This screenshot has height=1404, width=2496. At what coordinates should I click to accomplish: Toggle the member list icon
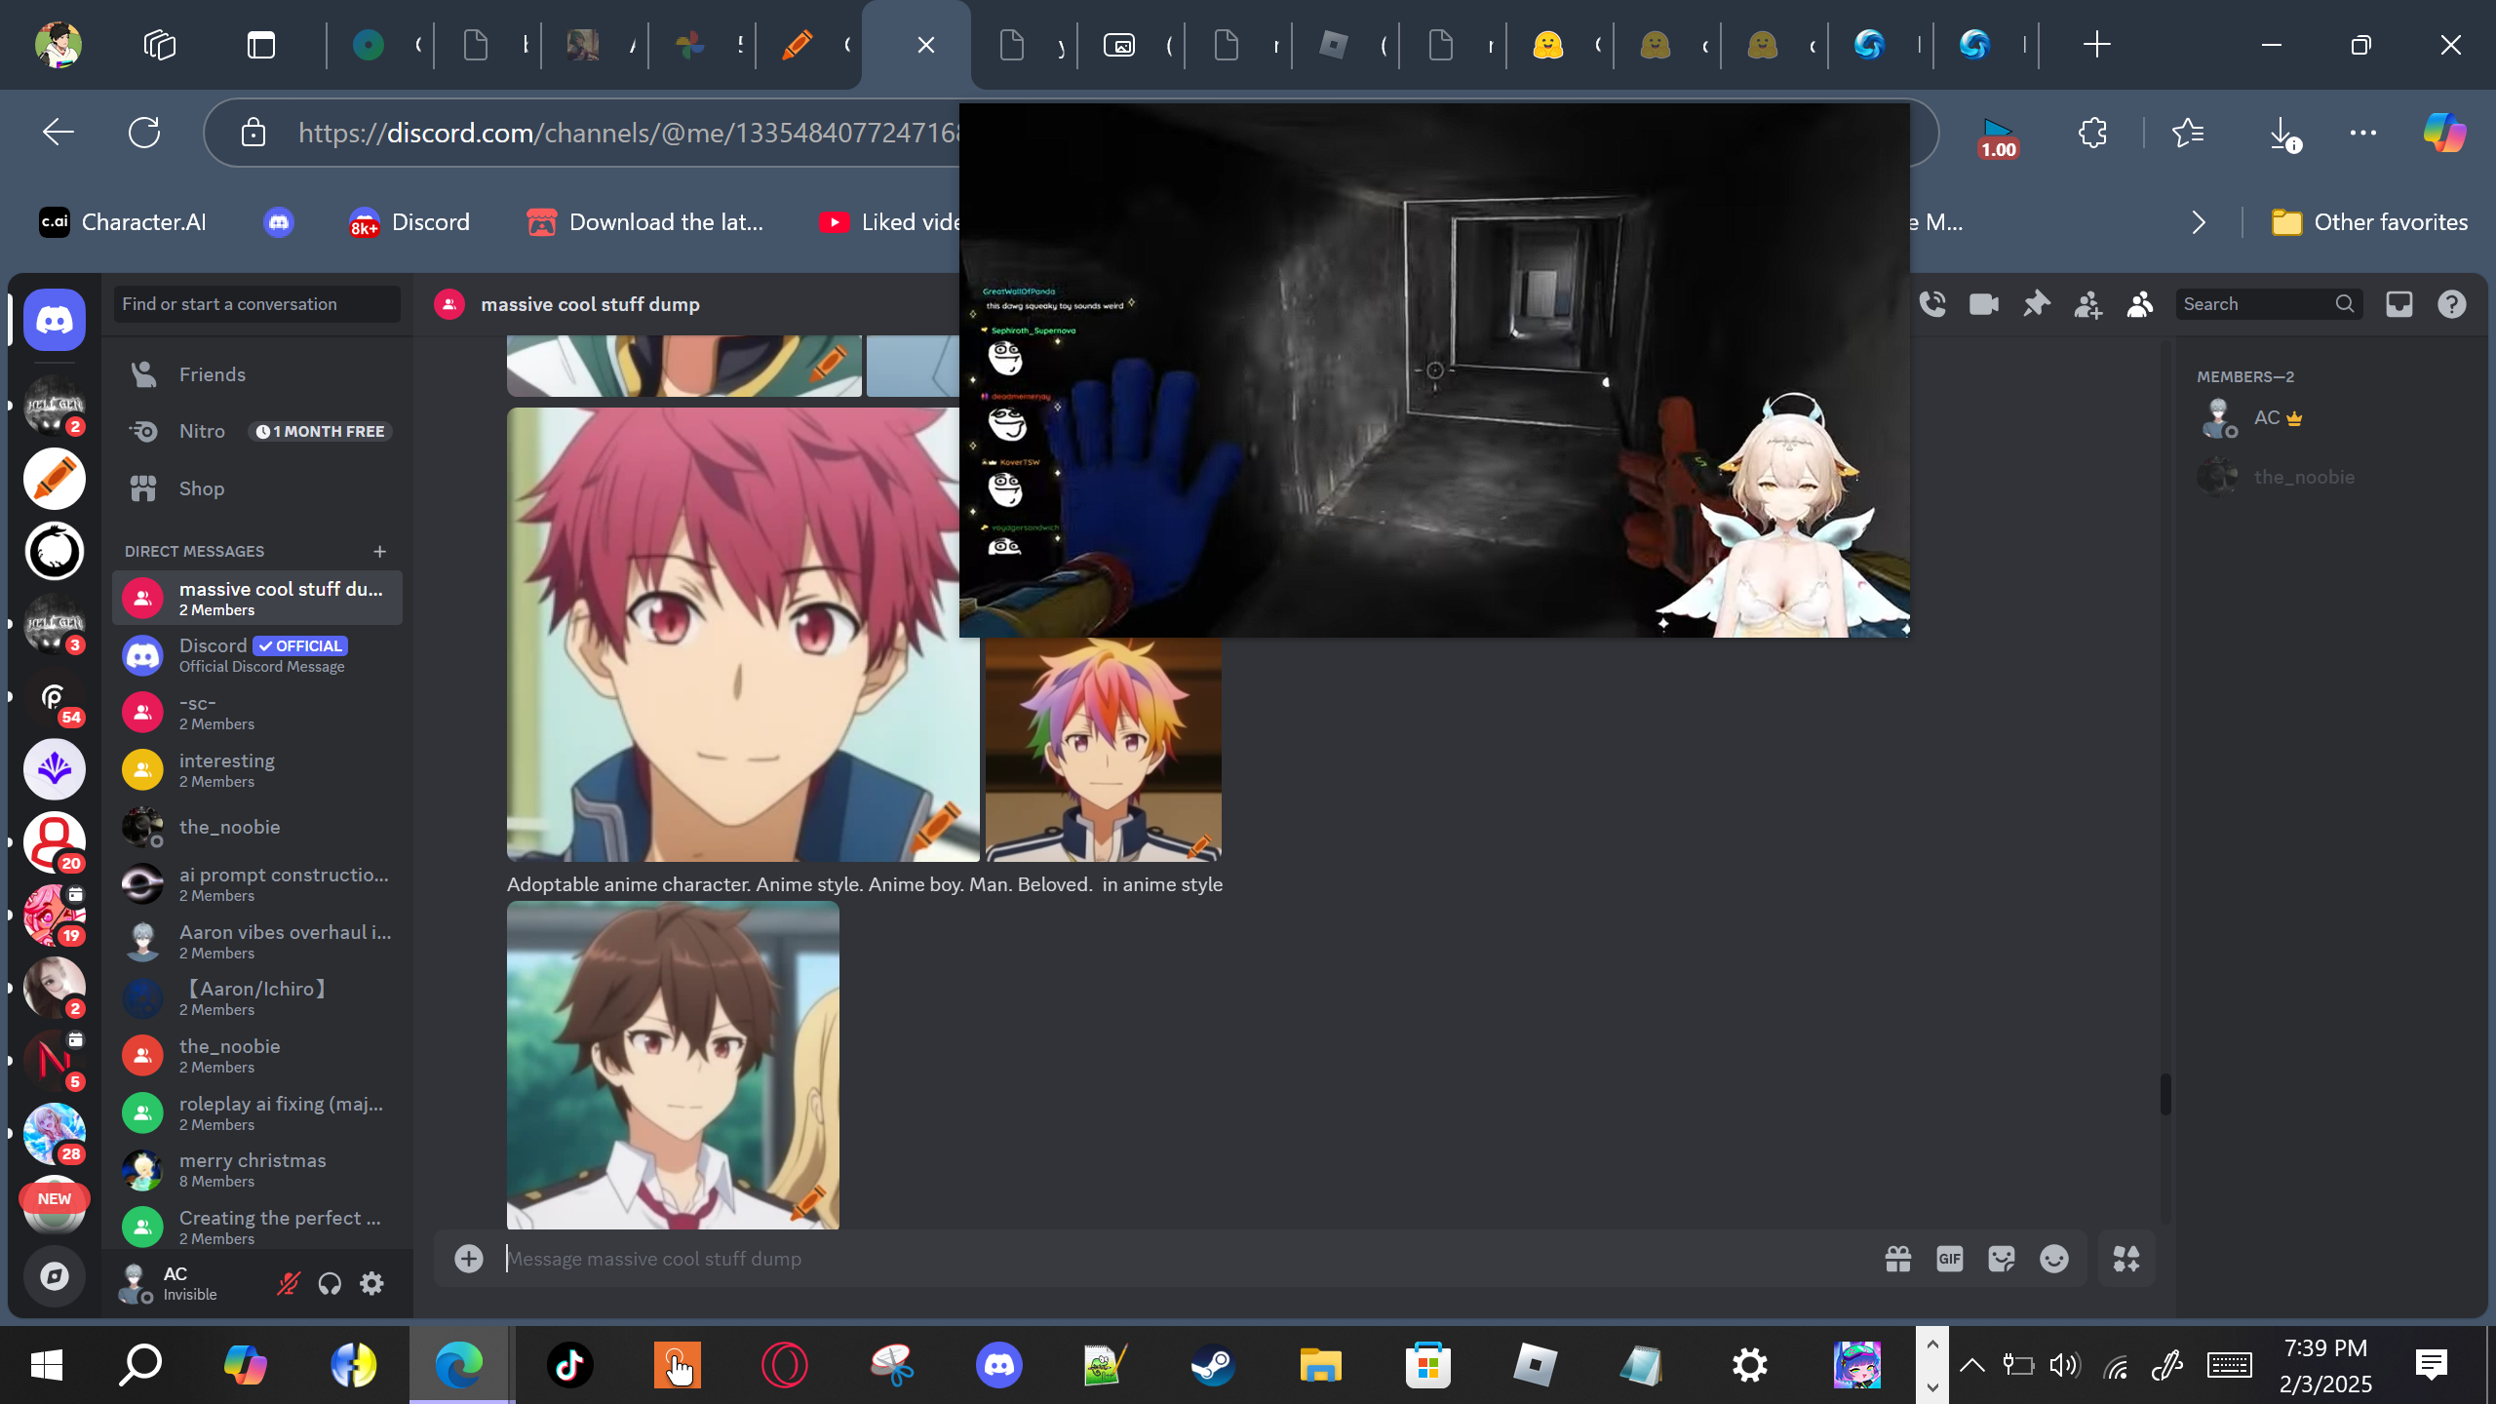click(2140, 304)
